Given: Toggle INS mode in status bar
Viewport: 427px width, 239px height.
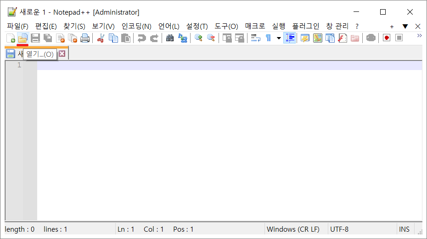Looking at the screenshot, I should click(404, 229).
